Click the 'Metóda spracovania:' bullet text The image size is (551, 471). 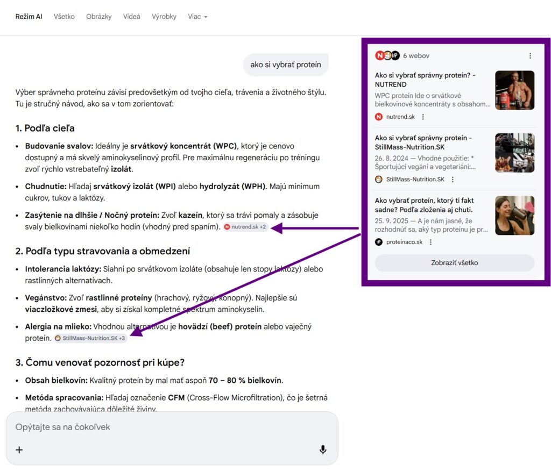point(65,398)
